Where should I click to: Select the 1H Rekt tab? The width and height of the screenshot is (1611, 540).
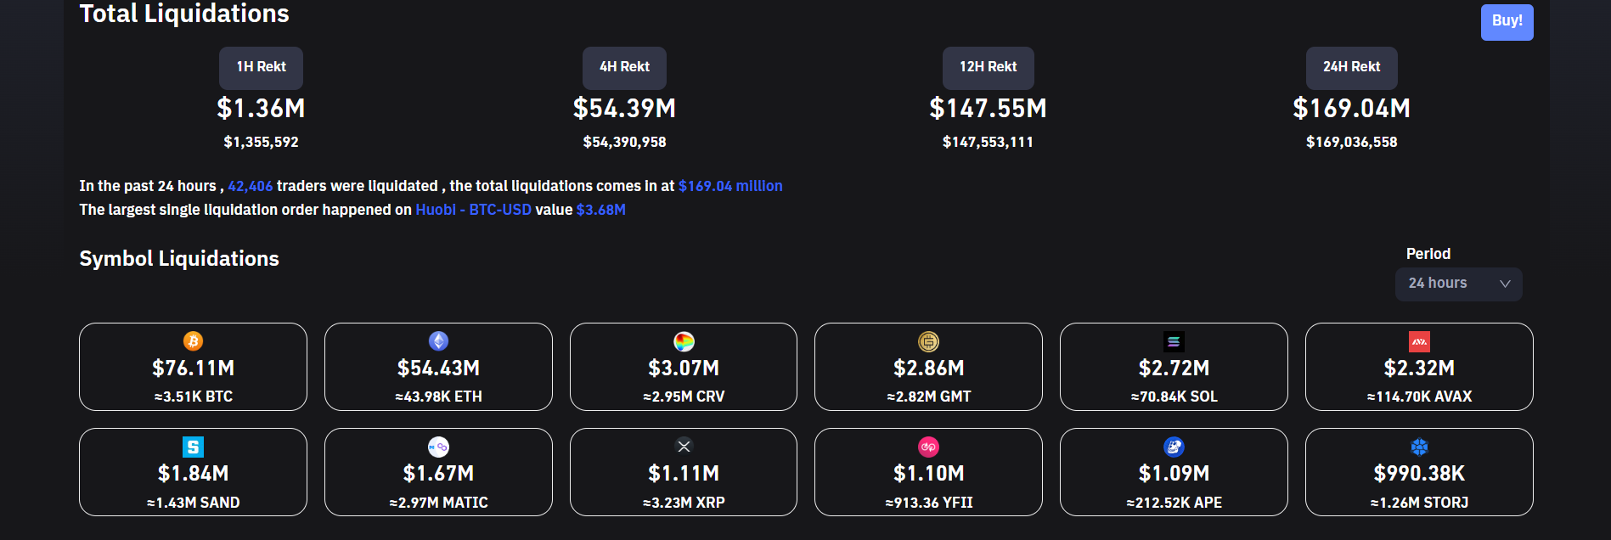[261, 67]
